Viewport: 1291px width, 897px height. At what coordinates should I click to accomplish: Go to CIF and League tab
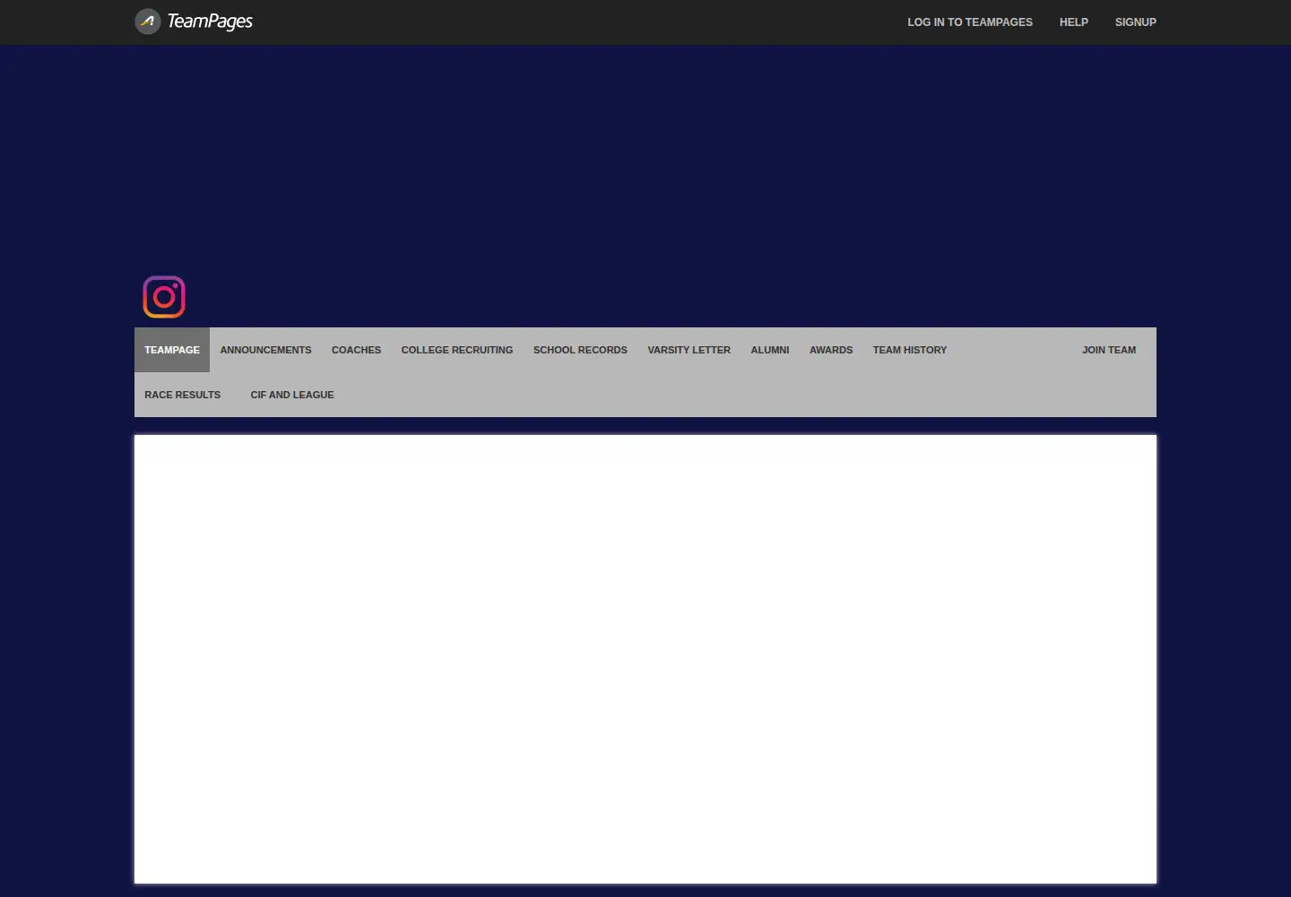[292, 395]
